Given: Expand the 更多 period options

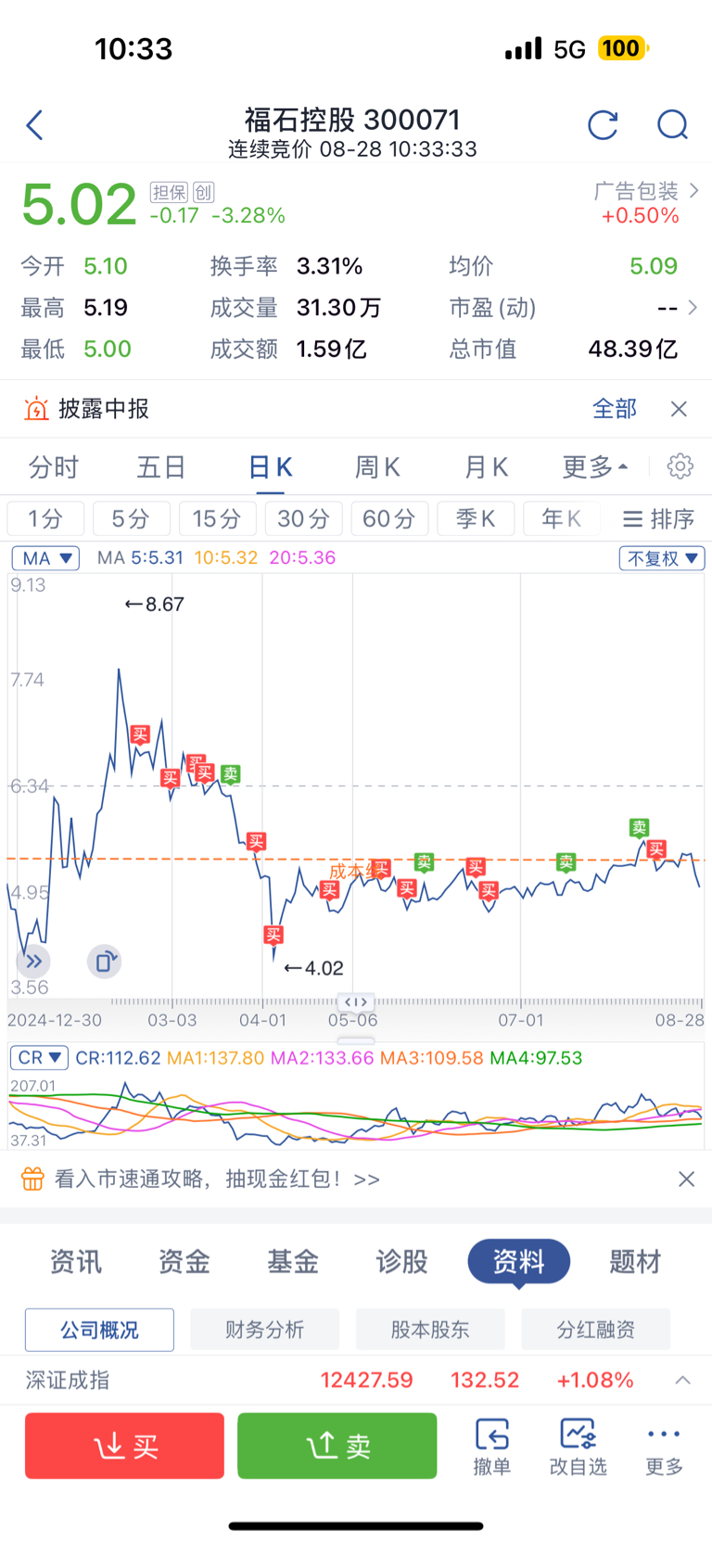Looking at the screenshot, I should pyautogui.click(x=594, y=466).
